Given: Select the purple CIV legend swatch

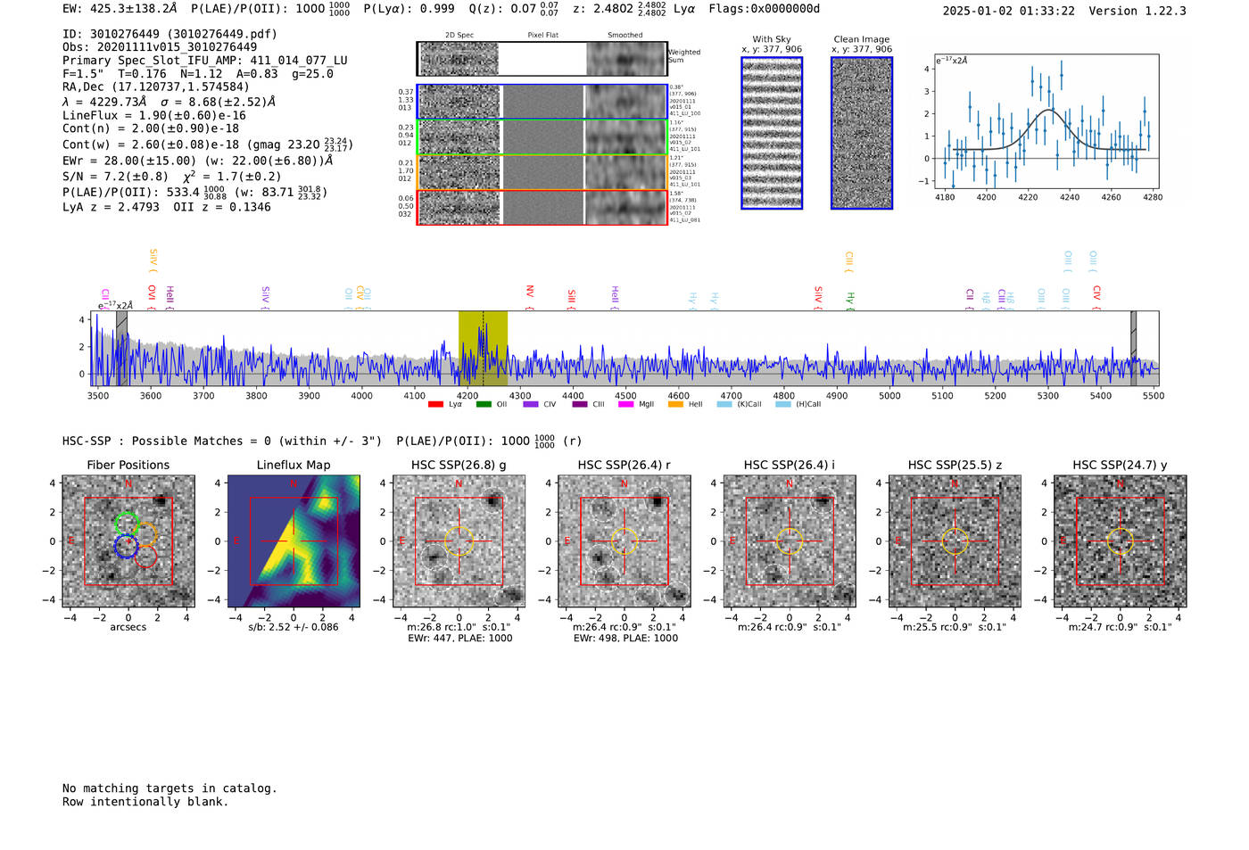Looking at the screenshot, I should (x=531, y=404).
